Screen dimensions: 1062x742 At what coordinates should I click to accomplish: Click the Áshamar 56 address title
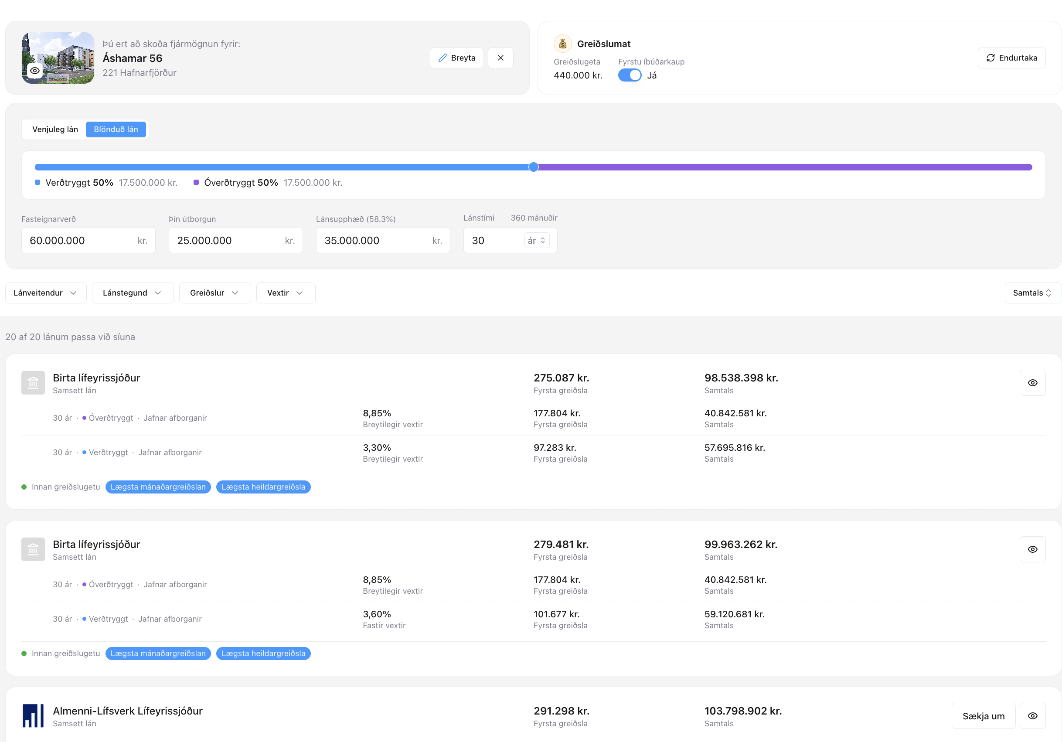(133, 58)
